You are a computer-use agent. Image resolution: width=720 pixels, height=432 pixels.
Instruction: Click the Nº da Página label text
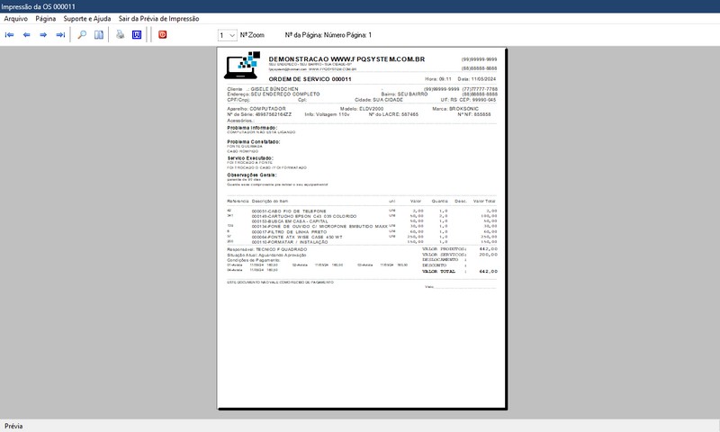point(328,35)
